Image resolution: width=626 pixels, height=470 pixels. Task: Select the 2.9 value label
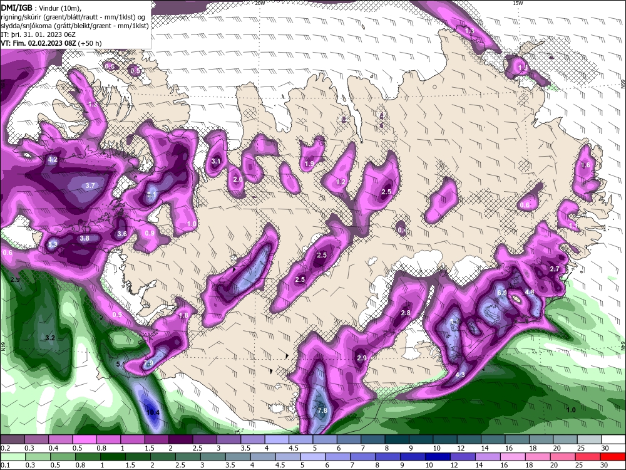361,358
